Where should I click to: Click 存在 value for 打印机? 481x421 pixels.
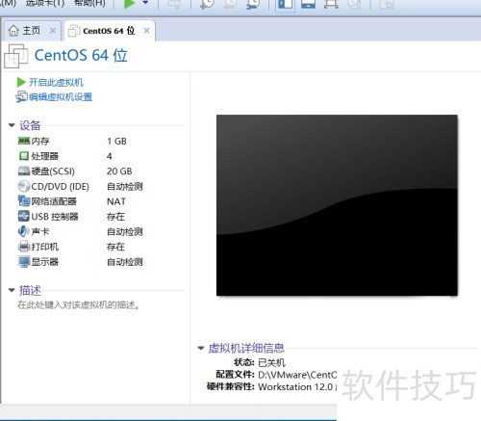[115, 247]
